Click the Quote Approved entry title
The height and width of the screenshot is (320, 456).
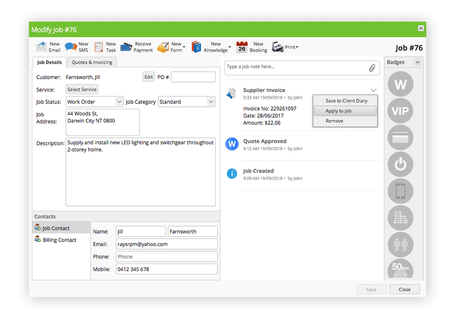point(265,141)
